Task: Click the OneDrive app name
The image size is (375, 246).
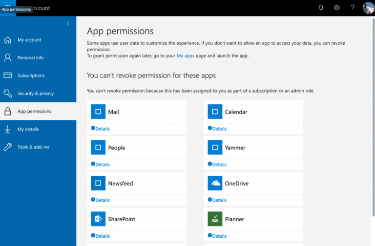Action: pyautogui.click(x=237, y=184)
